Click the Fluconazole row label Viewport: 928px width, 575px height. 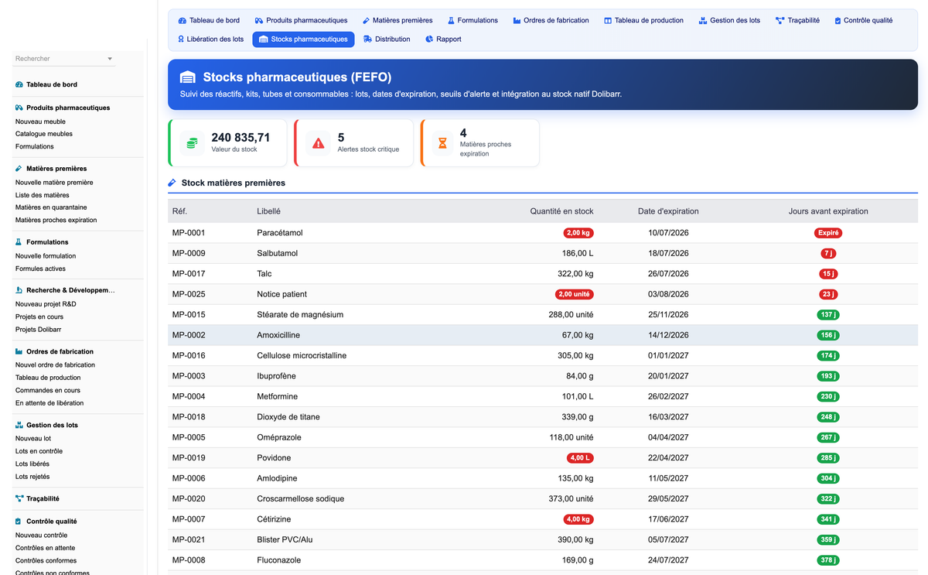pyautogui.click(x=279, y=560)
